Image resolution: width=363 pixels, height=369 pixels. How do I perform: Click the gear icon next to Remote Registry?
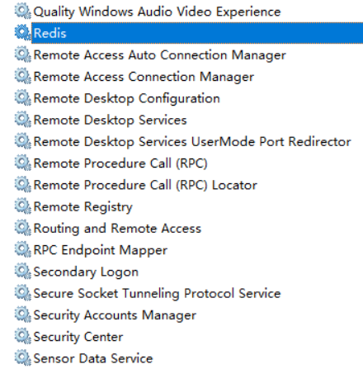23,206
